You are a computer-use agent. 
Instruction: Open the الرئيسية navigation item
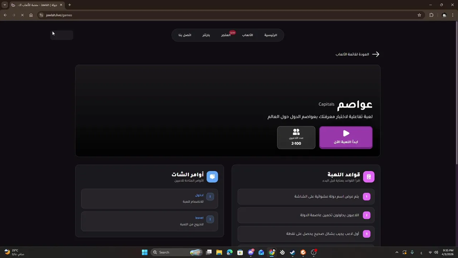pos(271,35)
